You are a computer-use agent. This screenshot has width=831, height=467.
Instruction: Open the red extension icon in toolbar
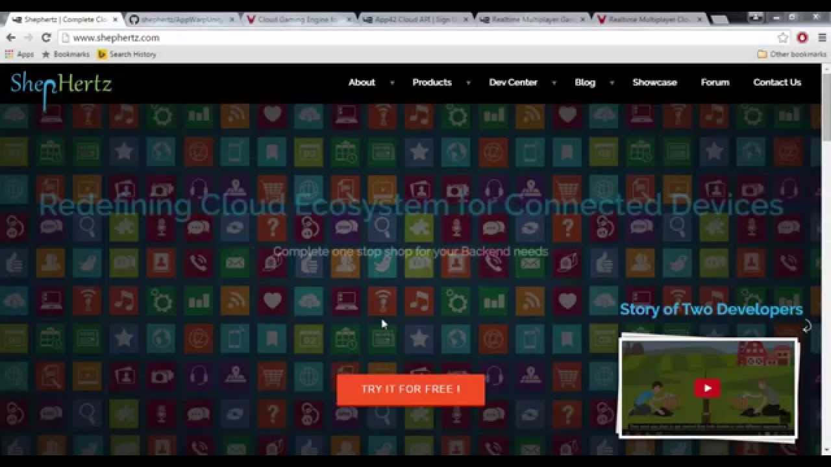[x=802, y=38]
